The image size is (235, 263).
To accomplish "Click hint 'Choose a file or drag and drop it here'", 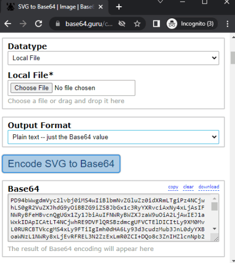I will point(66,101).
